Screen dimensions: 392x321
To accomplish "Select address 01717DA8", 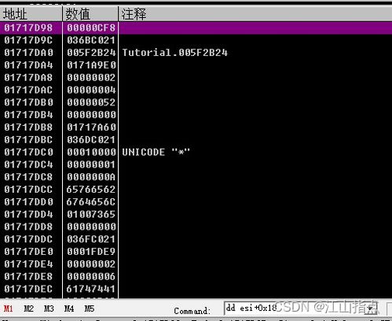I will tap(28, 78).
